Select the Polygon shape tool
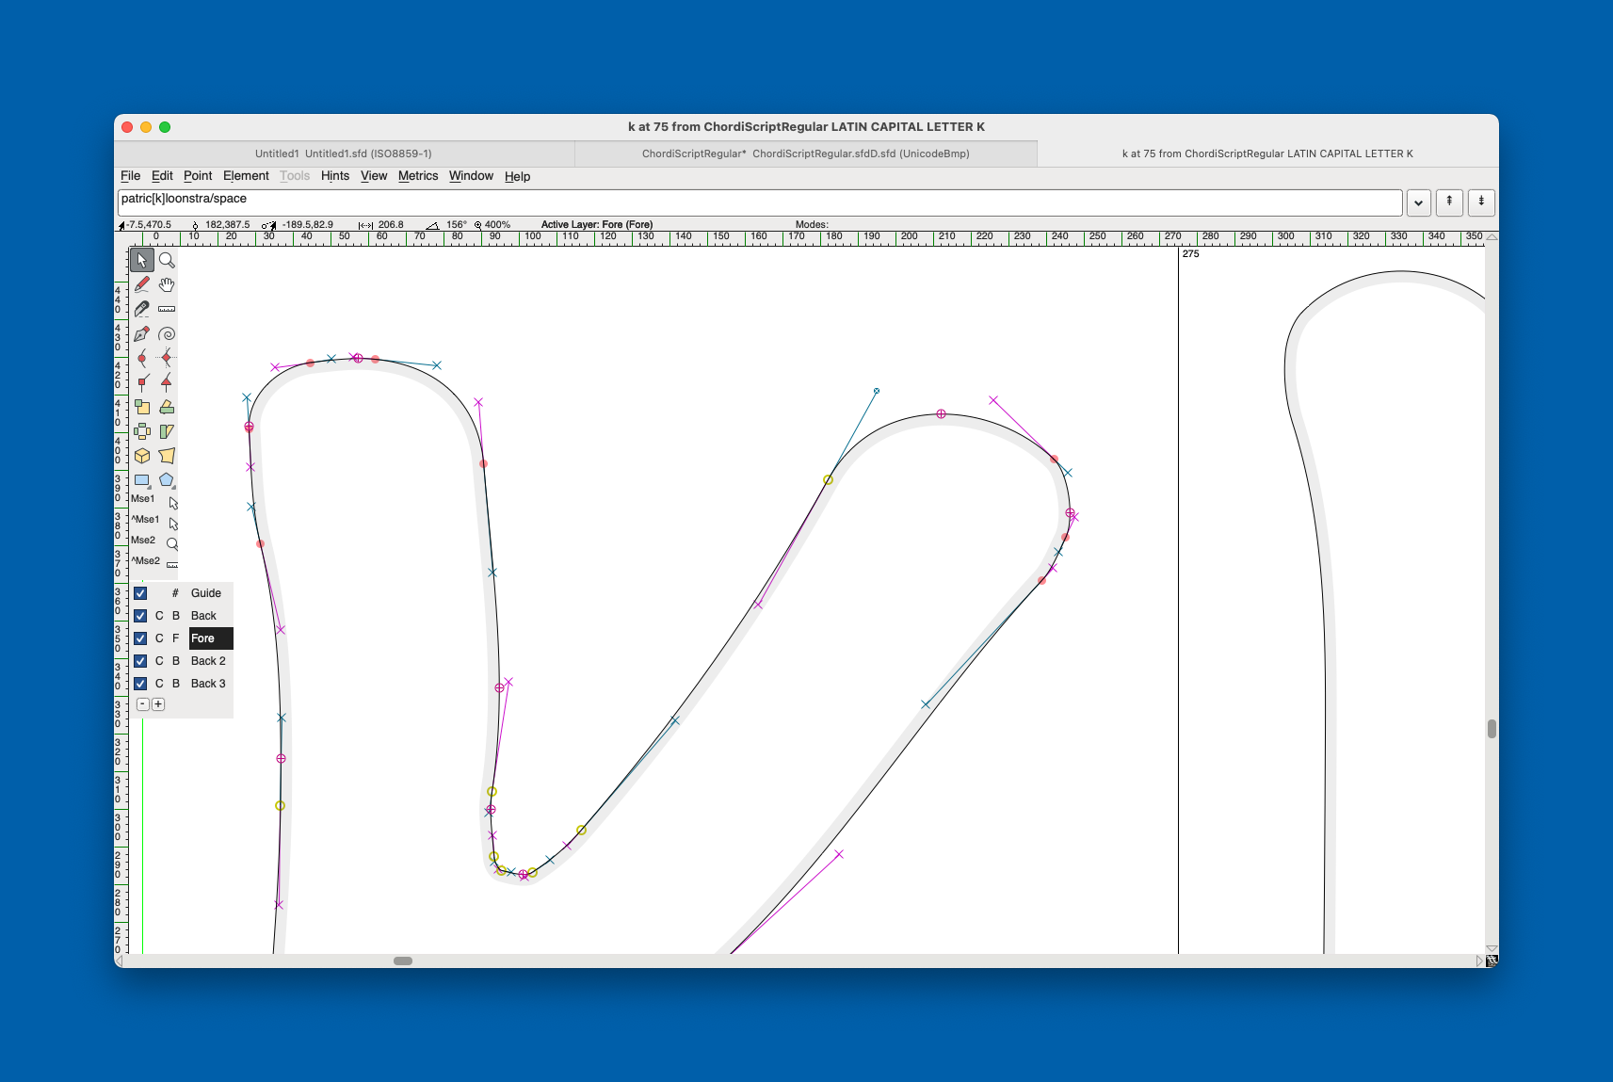 [167, 480]
